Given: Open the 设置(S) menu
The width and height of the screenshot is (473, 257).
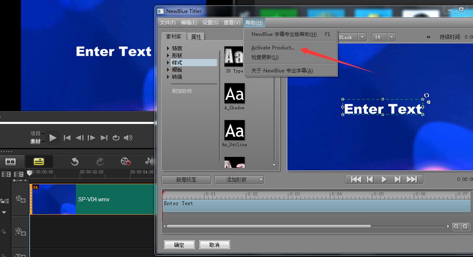Looking at the screenshot, I should [x=210, y=23].
